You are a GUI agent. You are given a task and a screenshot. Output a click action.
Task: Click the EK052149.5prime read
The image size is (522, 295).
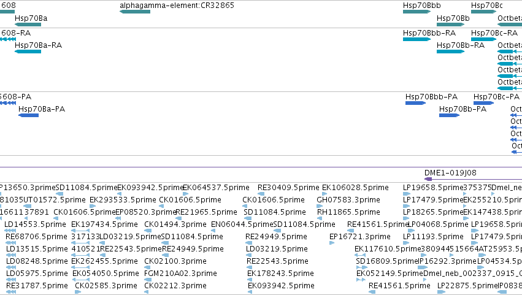361,280
